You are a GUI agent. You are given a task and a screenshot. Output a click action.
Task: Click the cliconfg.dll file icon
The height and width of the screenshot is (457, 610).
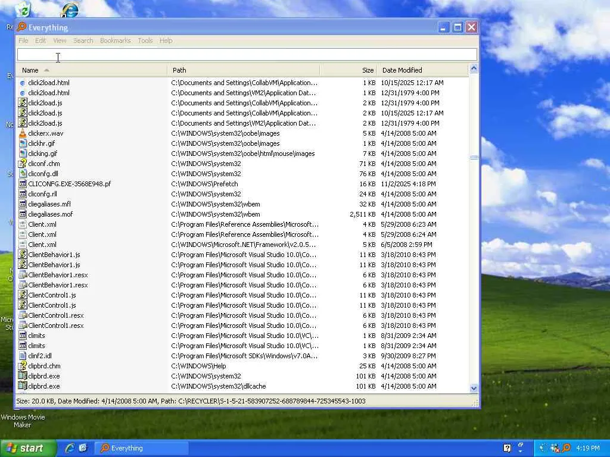23,174
